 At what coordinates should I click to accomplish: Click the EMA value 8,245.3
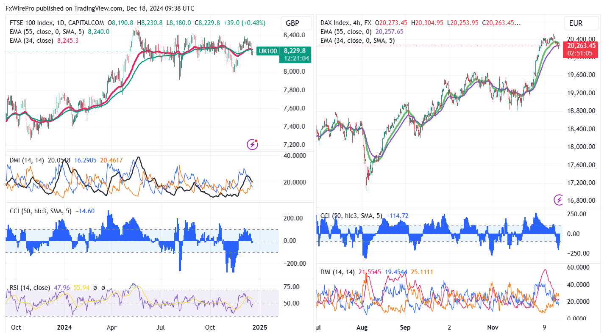point(67,41)
